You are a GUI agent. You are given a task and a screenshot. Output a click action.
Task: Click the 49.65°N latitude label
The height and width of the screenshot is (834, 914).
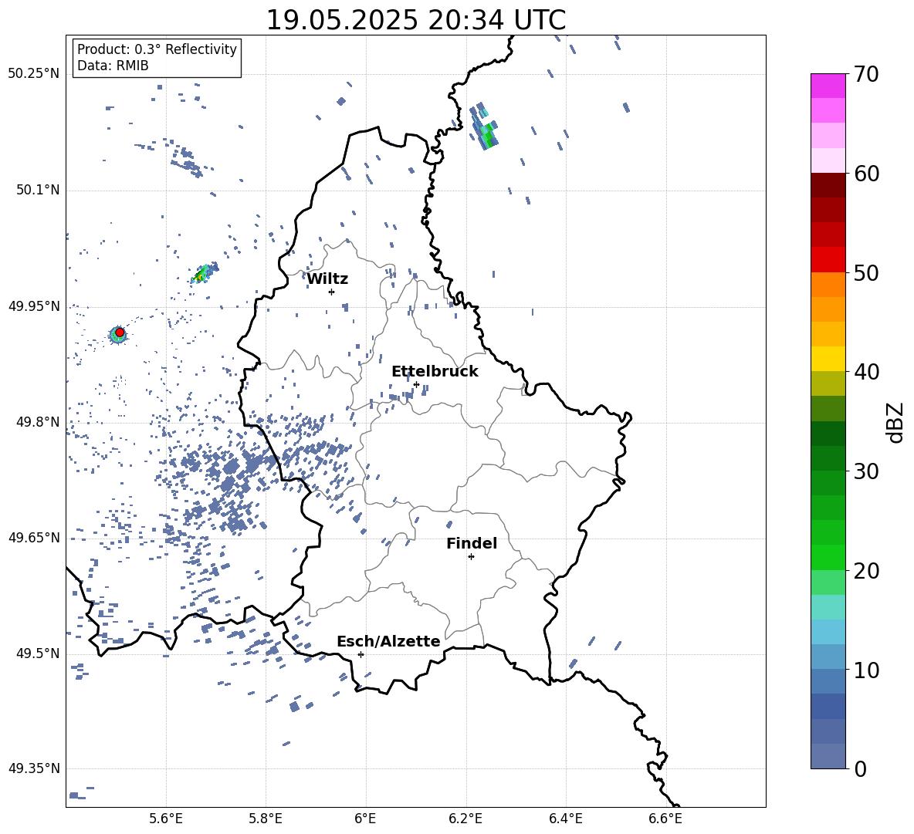33,538
